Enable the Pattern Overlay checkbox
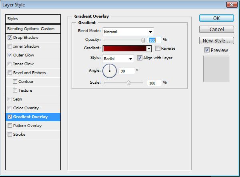Image resolution: width=240 pixels, height=177 pixels. coord(10,125)
